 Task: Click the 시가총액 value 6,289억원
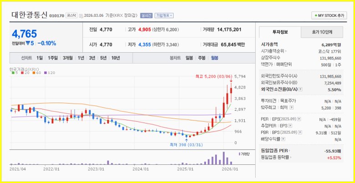click(x=331, y=44)
